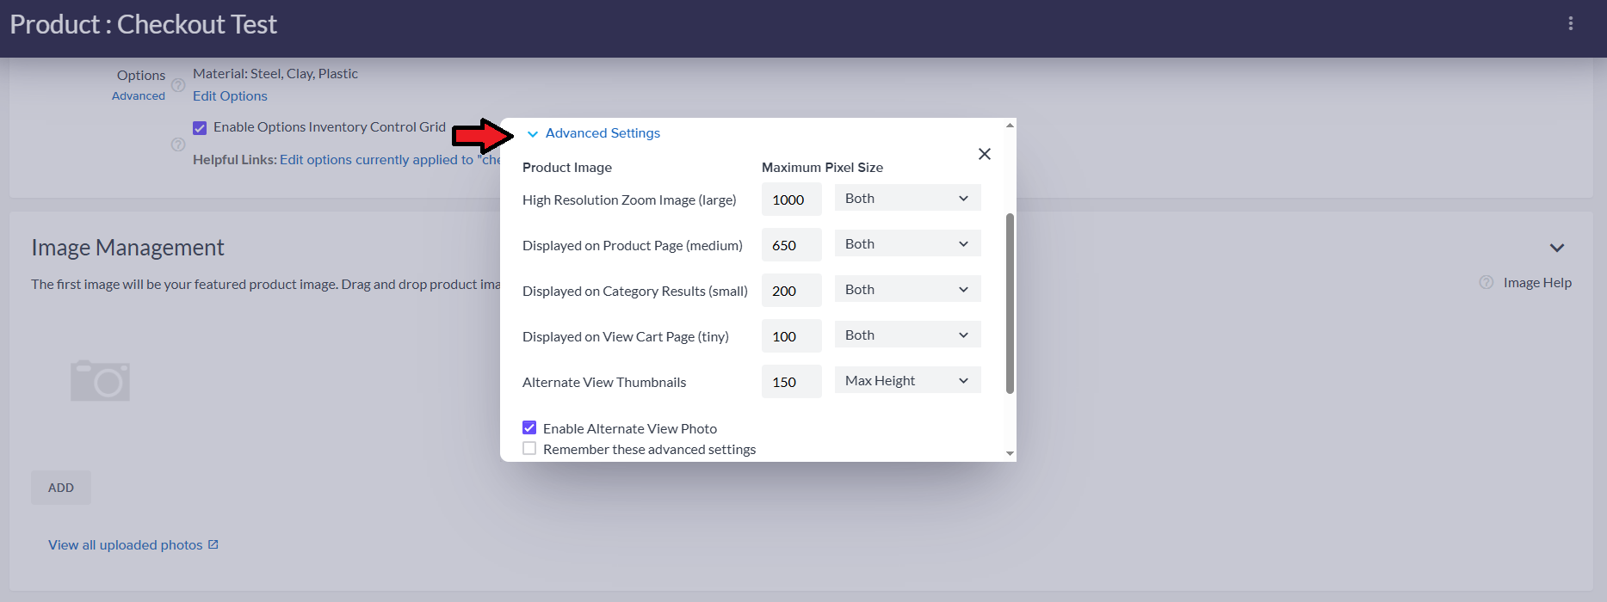Close the Advanced Settings dialog
This screenshot has height=602, width=1607.
[x=984, y=154]
